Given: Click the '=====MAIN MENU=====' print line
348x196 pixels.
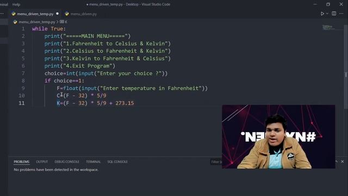Looking at the screenshot, I should [88, 36].
